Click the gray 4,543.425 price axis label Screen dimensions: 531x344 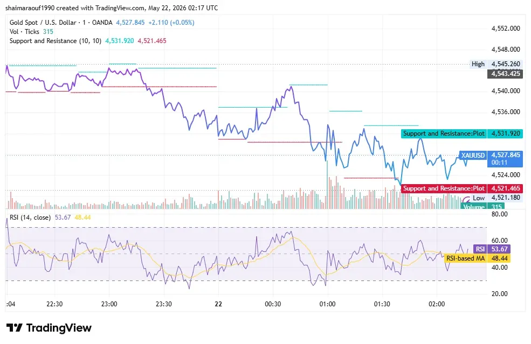[505, 74]
